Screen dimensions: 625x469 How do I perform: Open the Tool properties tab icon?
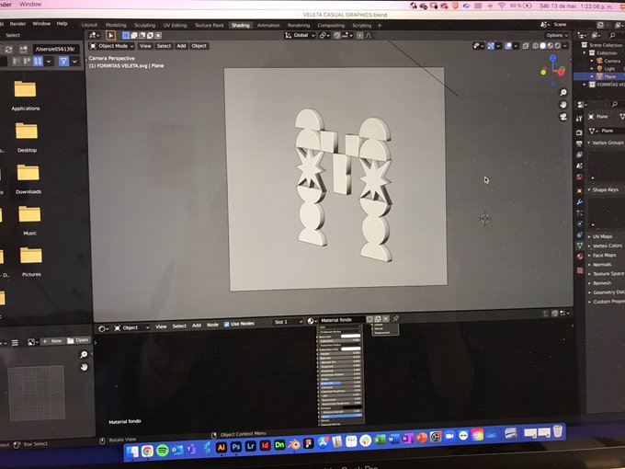[579, 119]
